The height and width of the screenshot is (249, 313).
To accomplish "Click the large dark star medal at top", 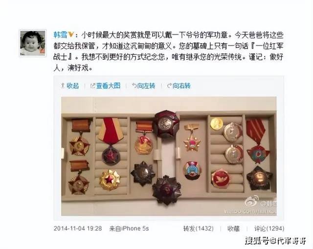I will tap(166, 124).
